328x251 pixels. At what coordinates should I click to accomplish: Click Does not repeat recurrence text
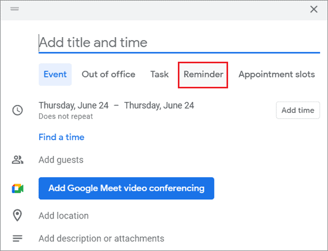(66, 116)
